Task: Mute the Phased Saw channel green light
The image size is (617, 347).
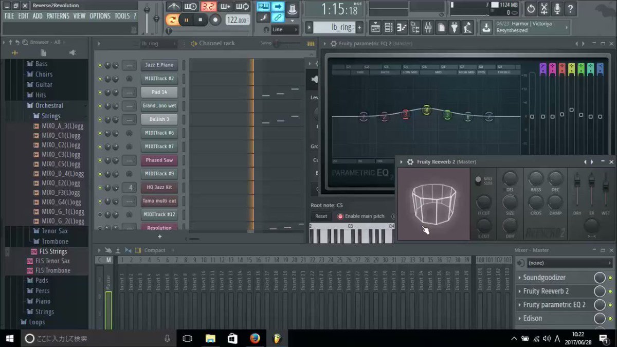Action: [100, 160]
